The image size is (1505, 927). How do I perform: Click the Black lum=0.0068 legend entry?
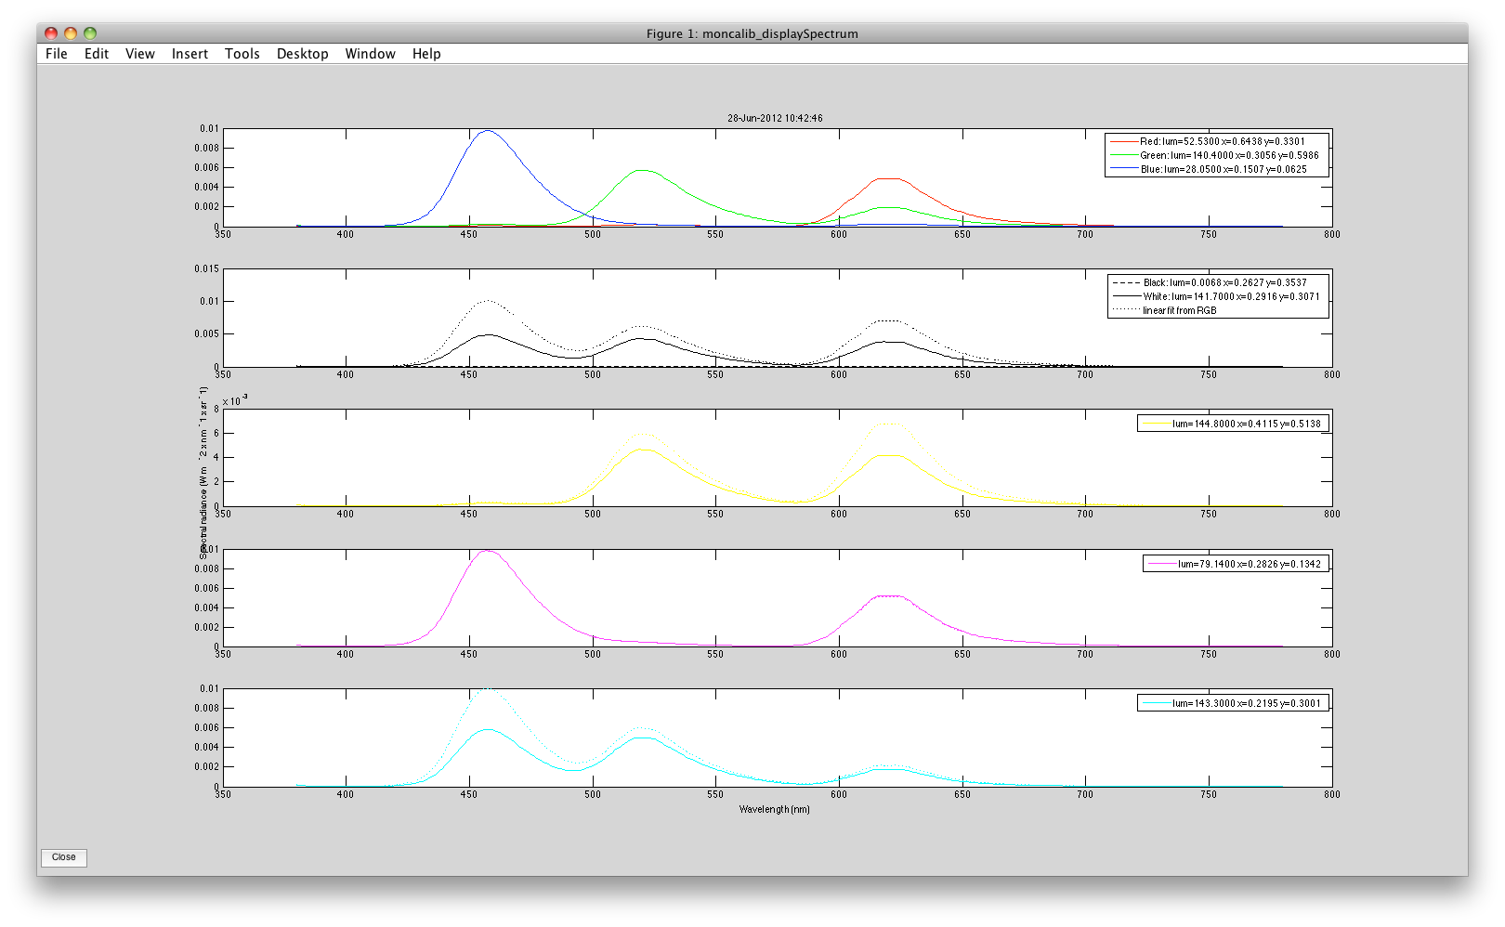1210,282
